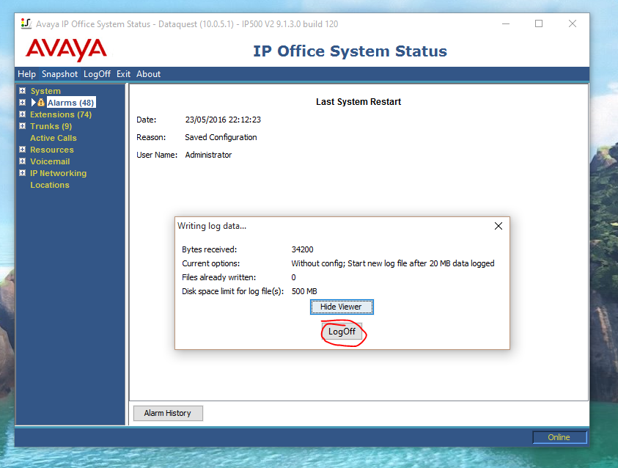Open the Help menu
The image size is (618, 468).
pyautogui.click(x=26, y=74)
